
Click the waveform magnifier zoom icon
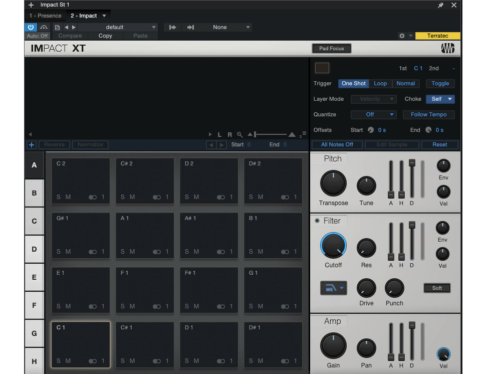(x=239, y=134)
